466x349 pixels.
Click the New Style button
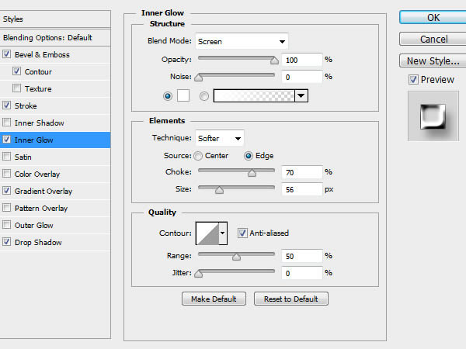point(433,60)
